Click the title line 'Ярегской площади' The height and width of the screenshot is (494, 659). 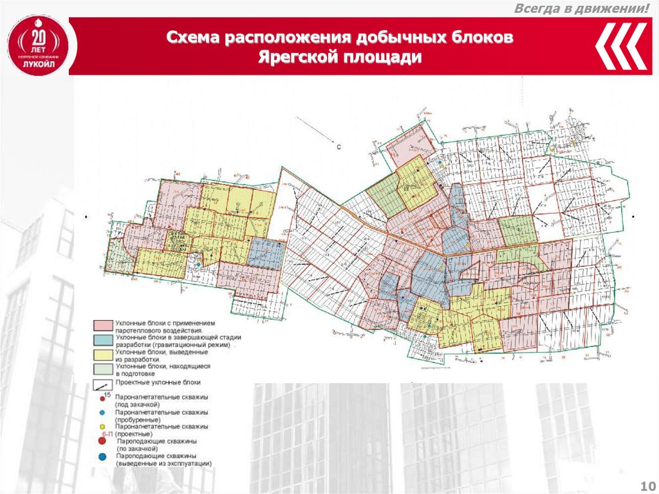340,57
